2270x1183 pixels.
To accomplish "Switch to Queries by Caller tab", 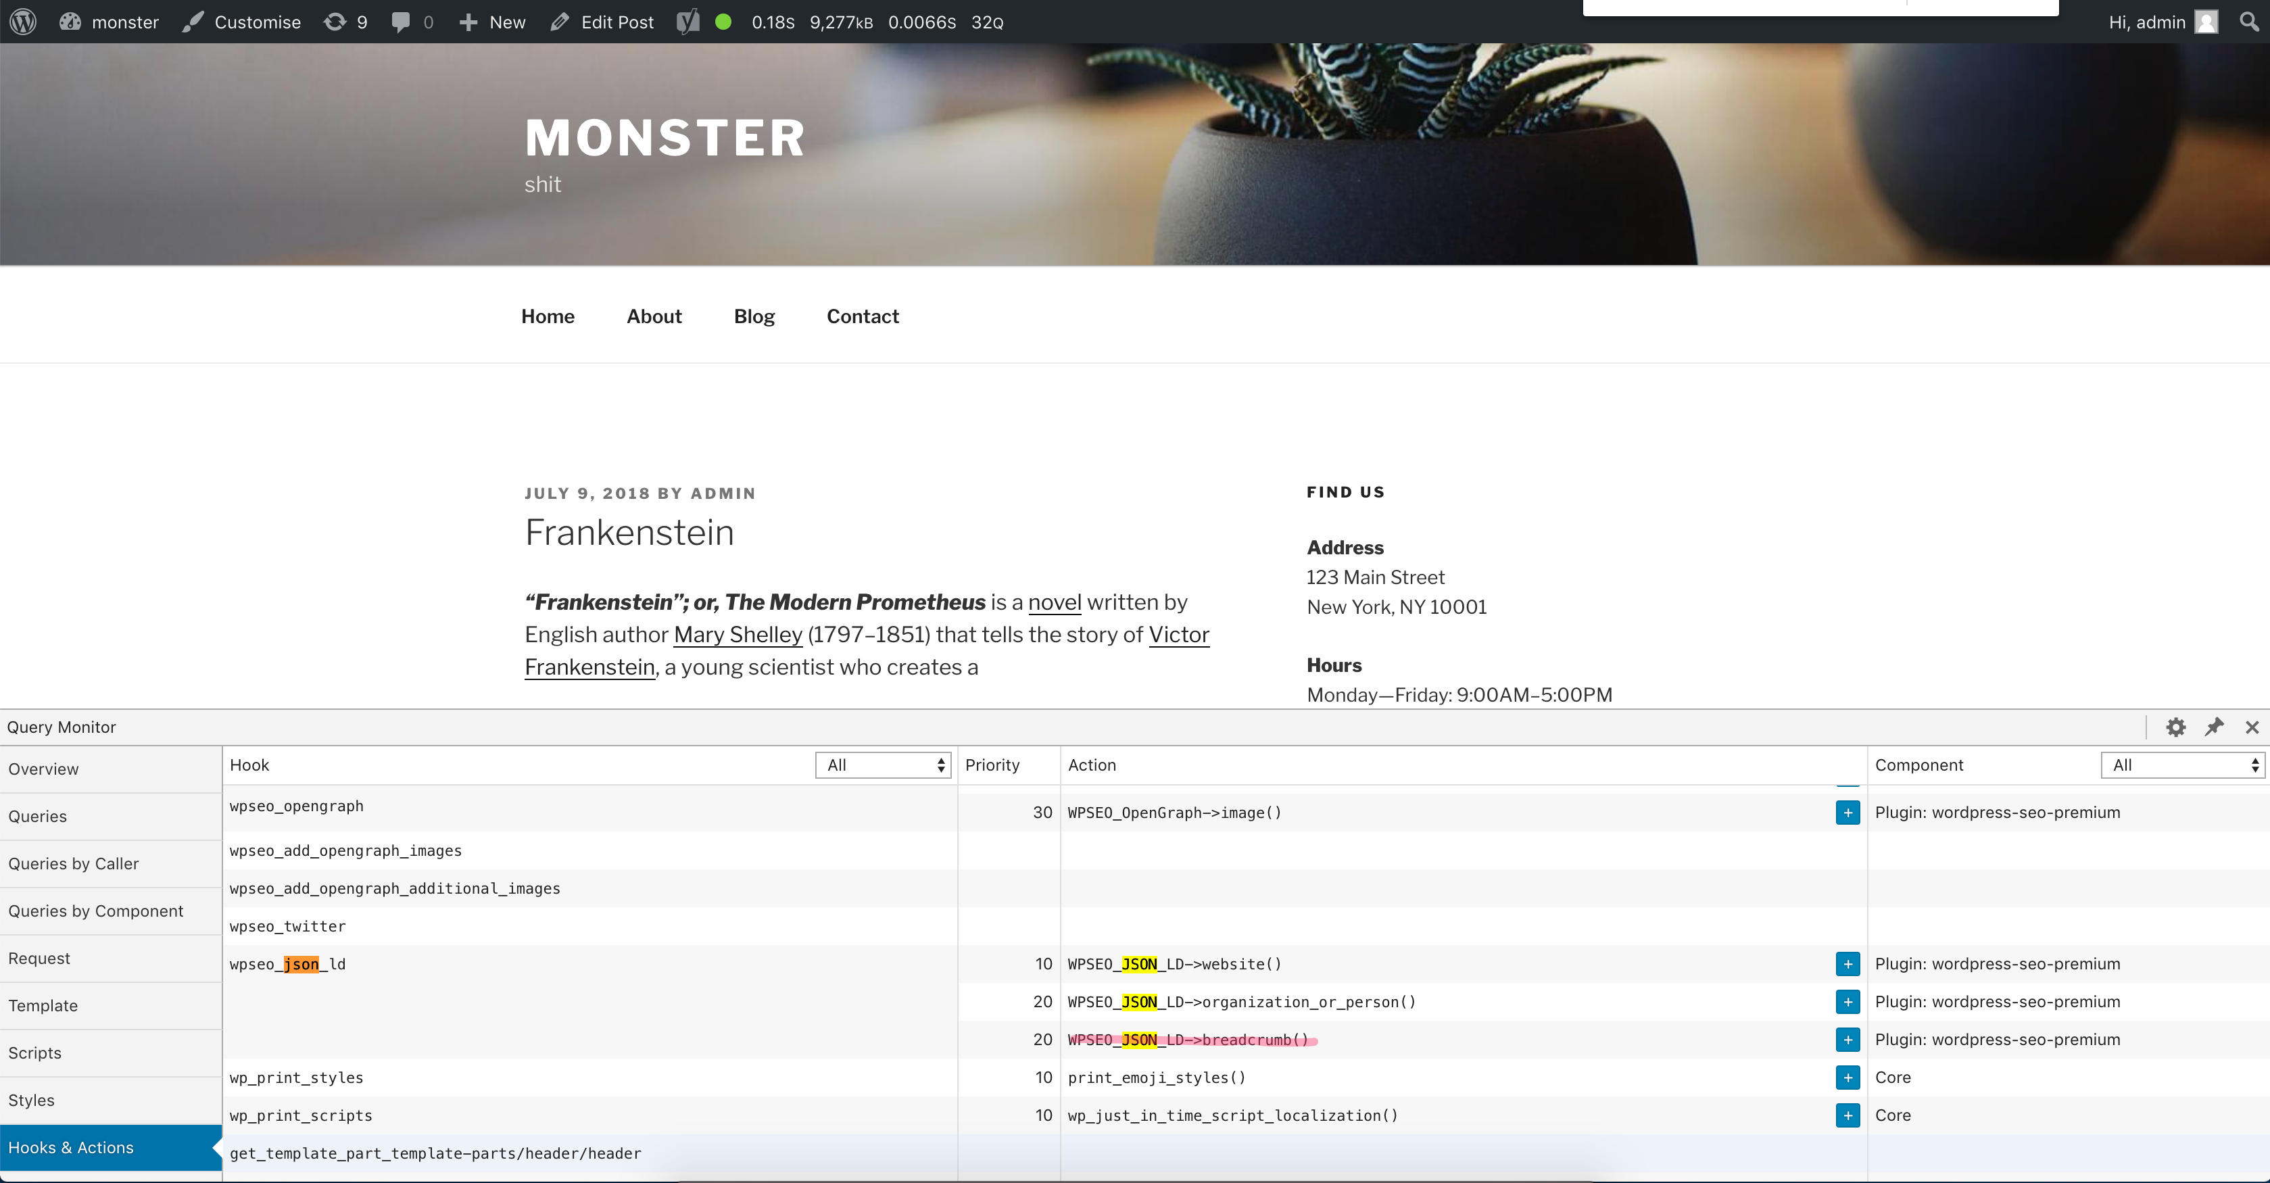I will click(x=111, y=865).
